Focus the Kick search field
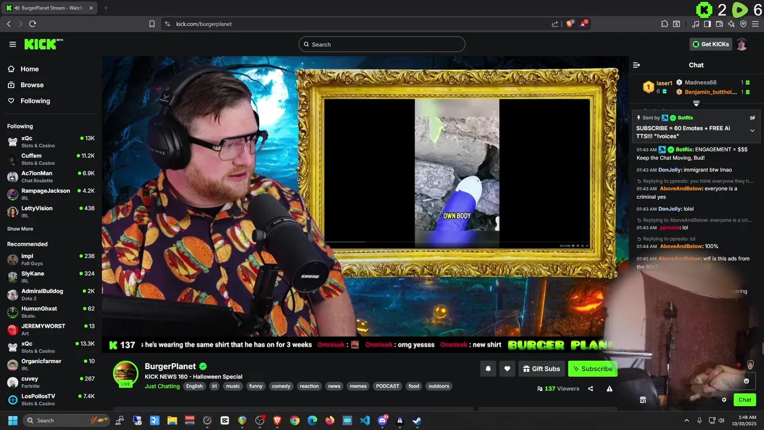 click(x=382, y=44)
